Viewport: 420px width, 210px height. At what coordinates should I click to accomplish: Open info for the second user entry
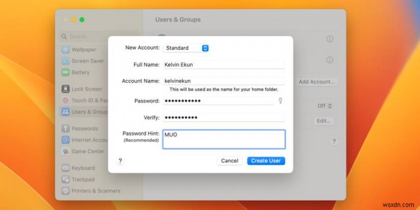[330, 60]
